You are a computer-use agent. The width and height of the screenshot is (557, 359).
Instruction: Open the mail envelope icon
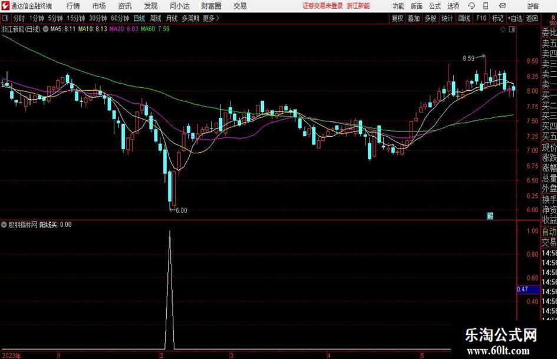[502, 6]
